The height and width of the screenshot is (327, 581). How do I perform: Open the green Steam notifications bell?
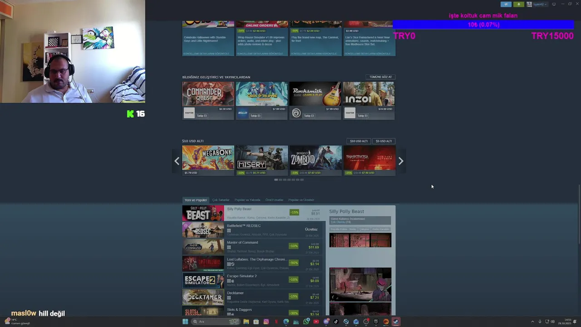tap(519, 4)
